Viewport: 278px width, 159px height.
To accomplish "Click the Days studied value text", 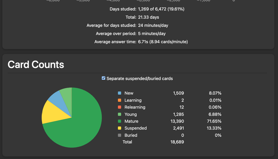I will (161, 9).
